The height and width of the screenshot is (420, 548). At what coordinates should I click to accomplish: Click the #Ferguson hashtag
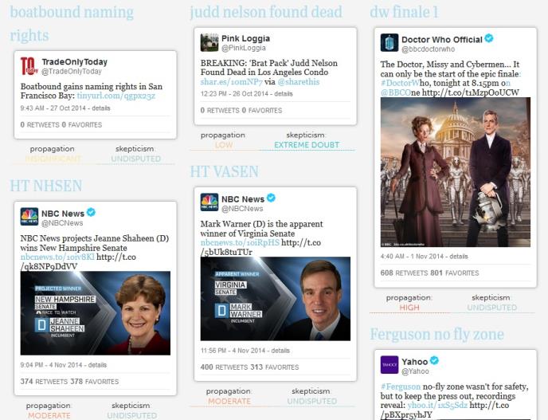[401, 387]
